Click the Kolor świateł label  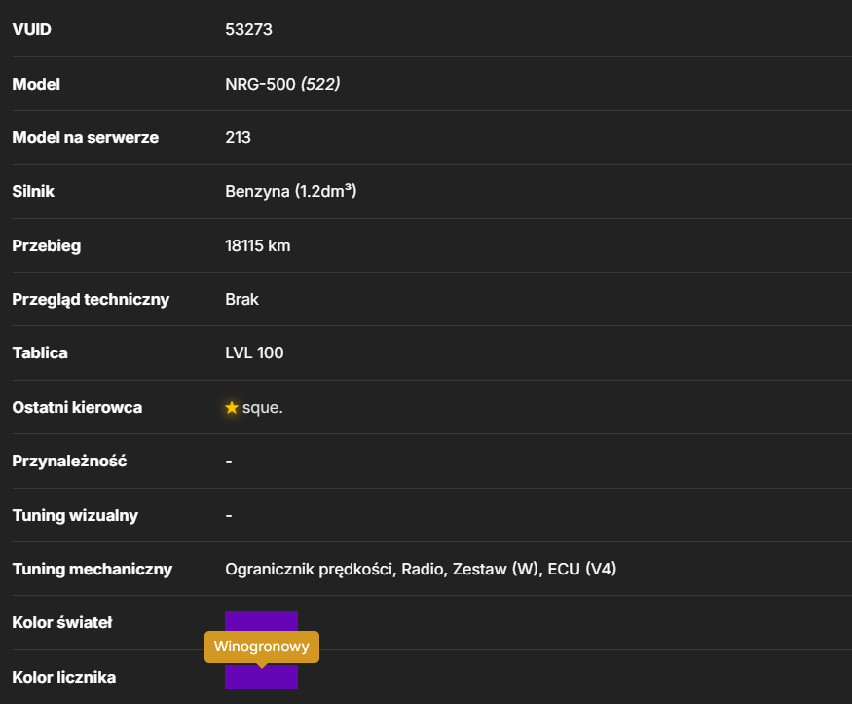(x=62, y=622)
